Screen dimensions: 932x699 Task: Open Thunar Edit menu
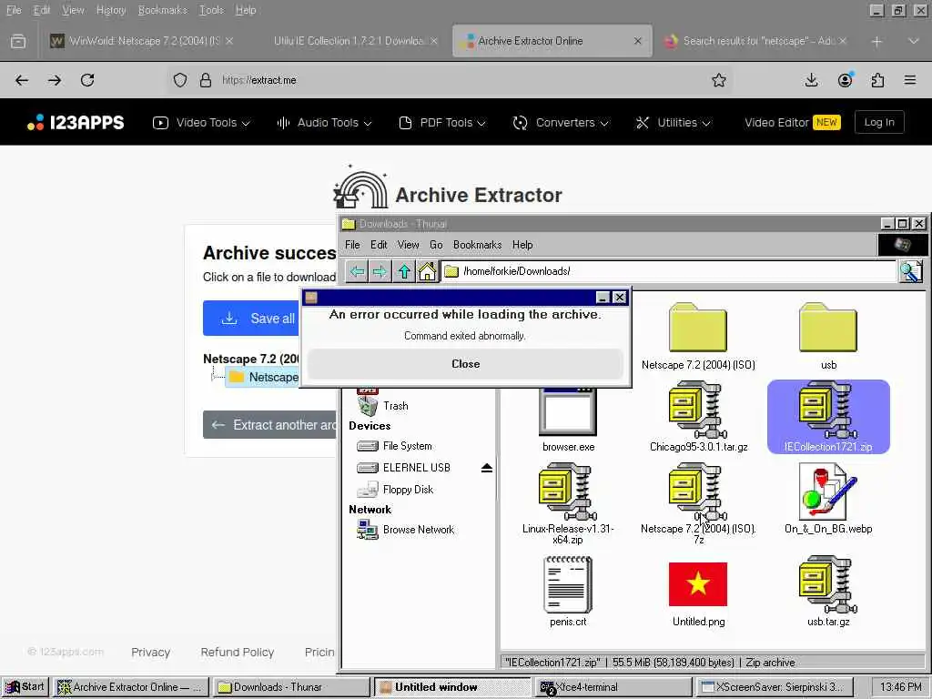pyautogui.click(x=379, y=245)
